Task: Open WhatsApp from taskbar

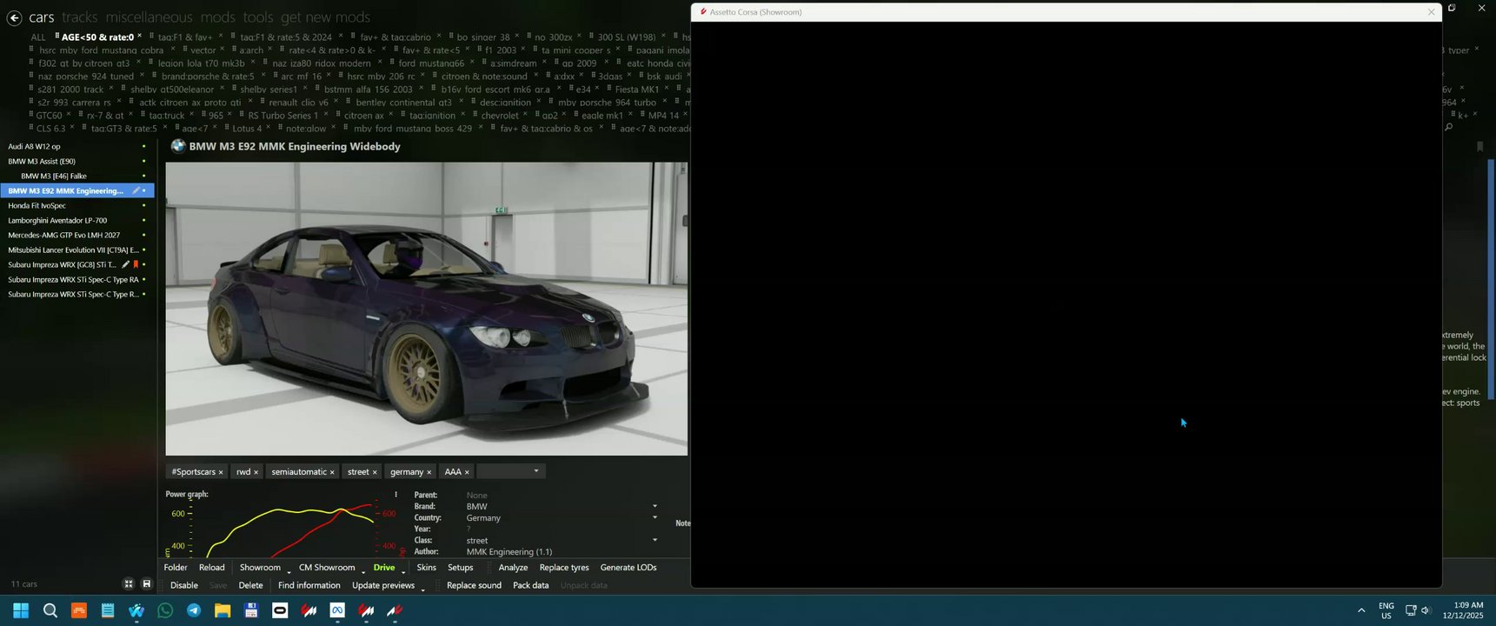Action: [165, 611]
